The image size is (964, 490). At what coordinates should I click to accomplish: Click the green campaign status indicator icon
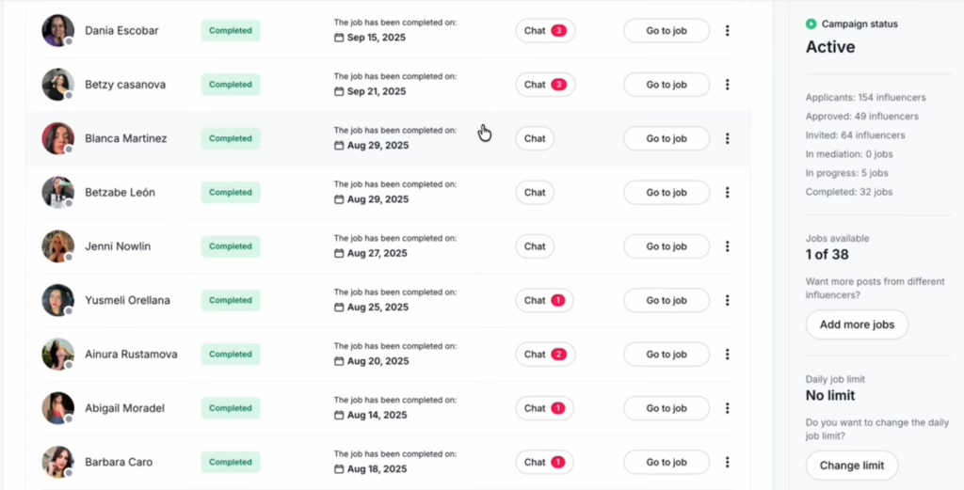coord(811,24)
